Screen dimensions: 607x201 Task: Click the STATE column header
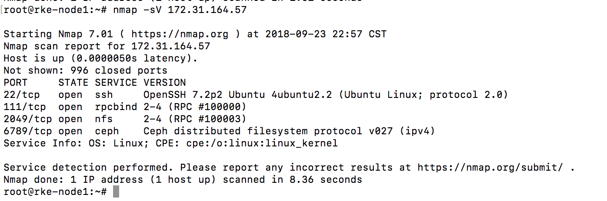point(73,83)
